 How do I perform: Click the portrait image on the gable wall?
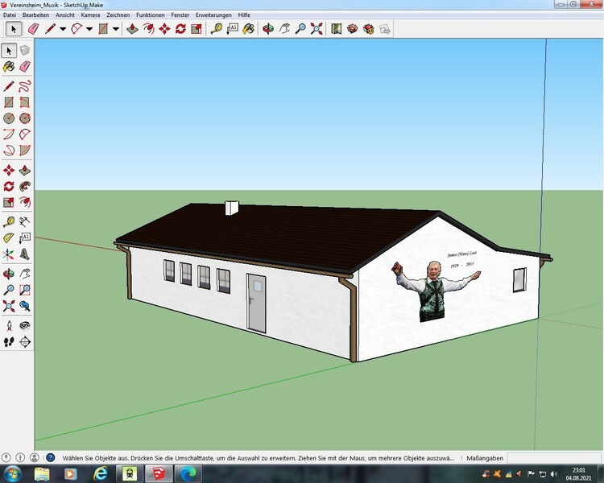(435, 291)
